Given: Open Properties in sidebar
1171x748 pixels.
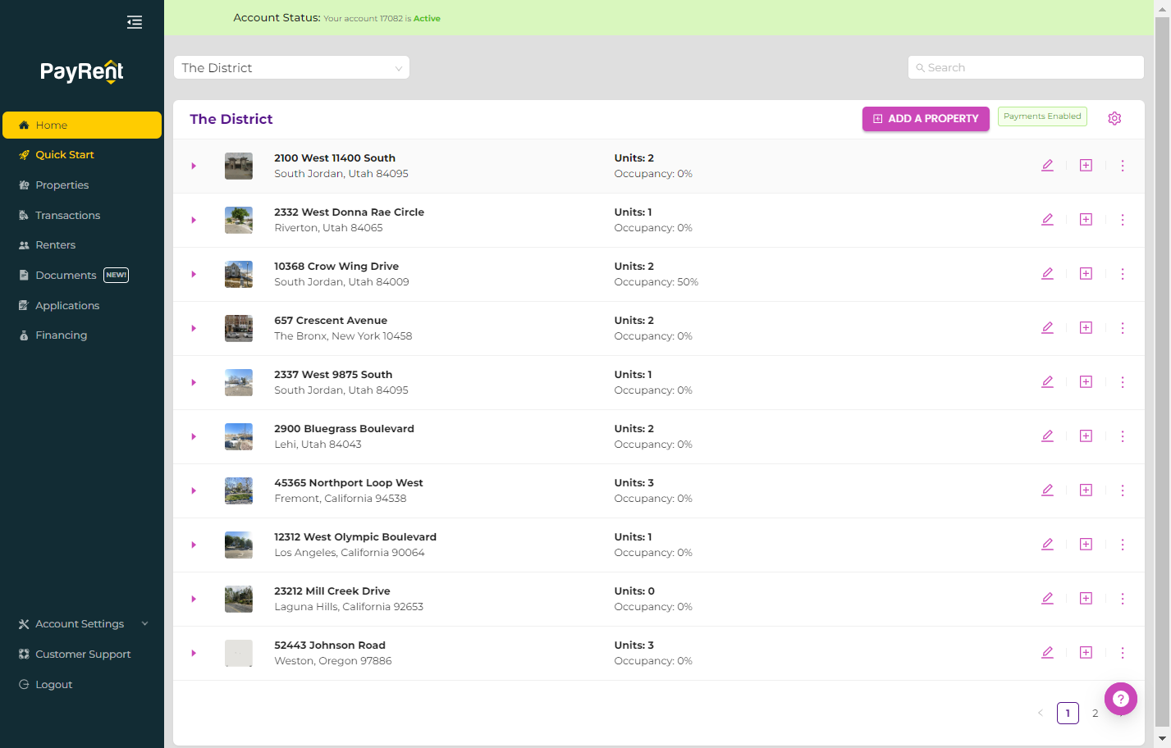Looking at the screenshot, I should [x=82, y=185].
